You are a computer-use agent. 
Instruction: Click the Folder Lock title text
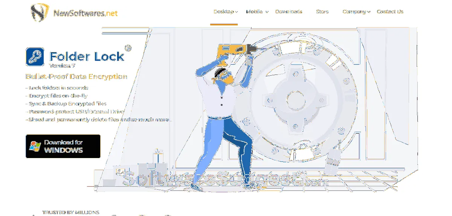click(x=87, y=56)
